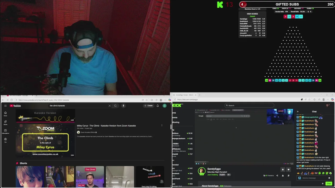Start YouTube voice search with microphone
Viewport: 335px width, 188px height.
tap(123, 106)
